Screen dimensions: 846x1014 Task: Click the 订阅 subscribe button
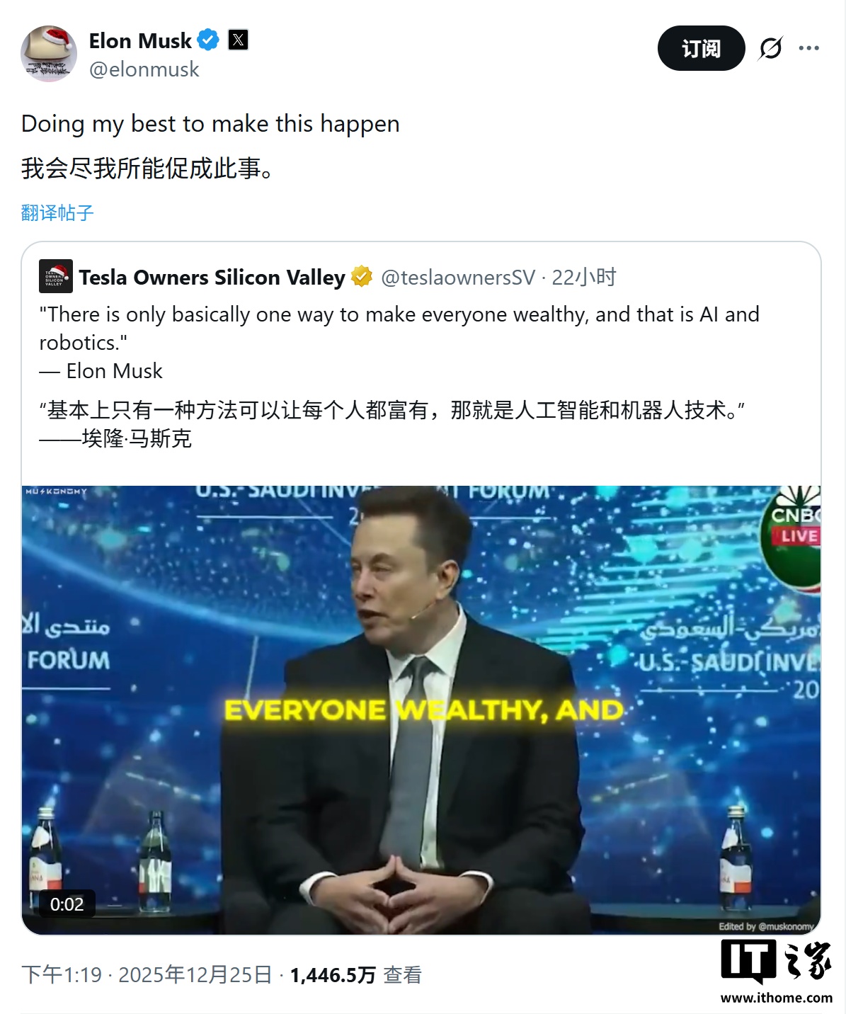(x=701, y=48)
